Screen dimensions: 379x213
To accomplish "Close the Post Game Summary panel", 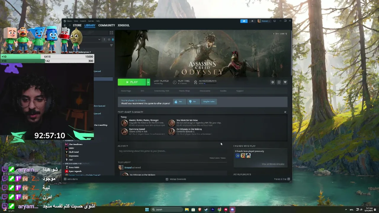I will (x=285, y=112).
